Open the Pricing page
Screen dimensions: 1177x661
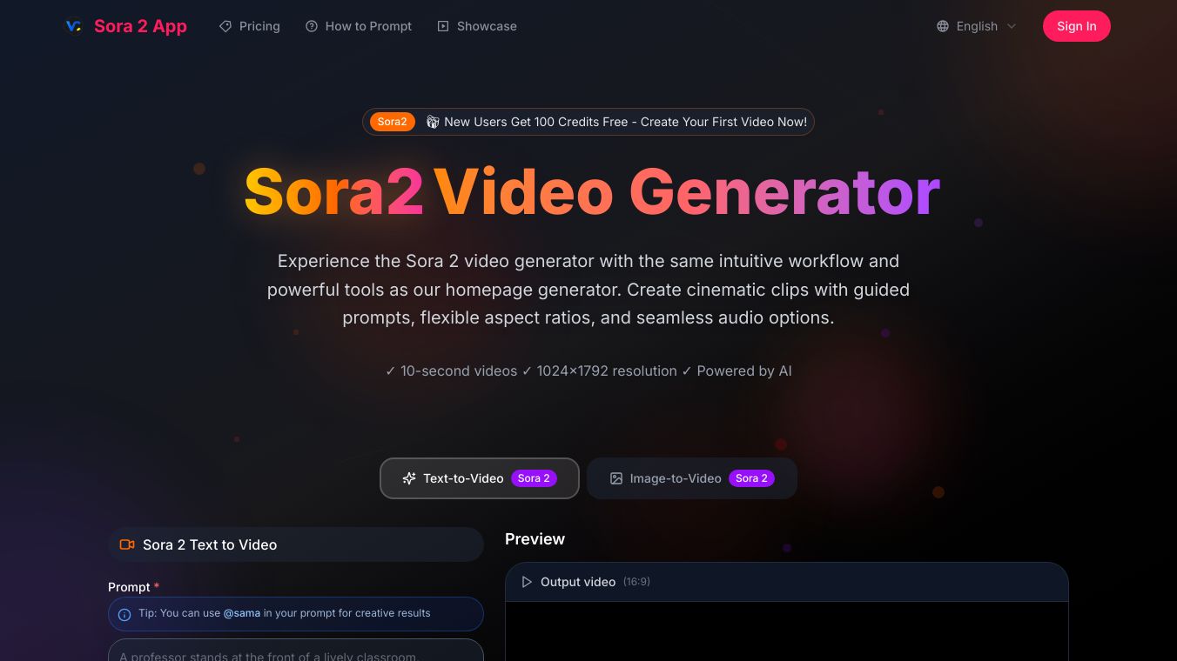[250, 26]
